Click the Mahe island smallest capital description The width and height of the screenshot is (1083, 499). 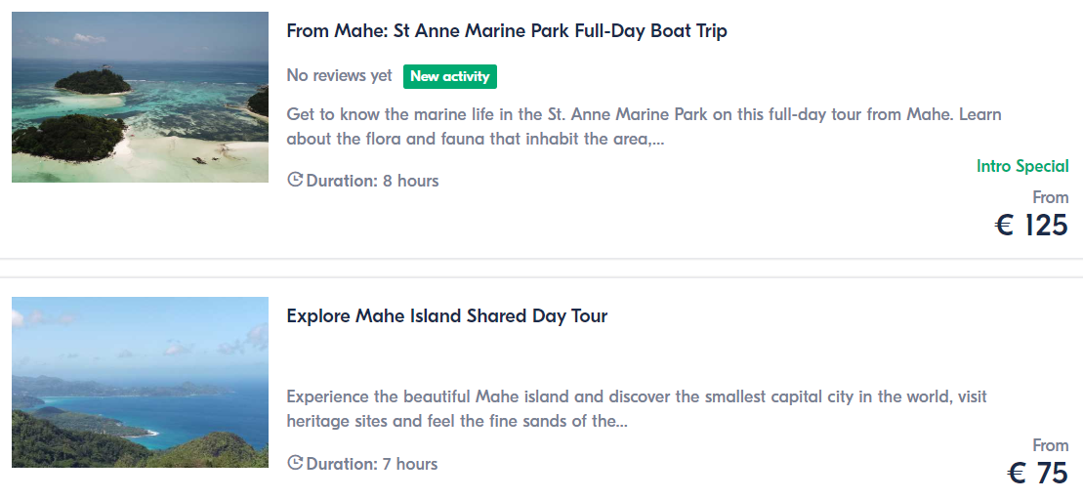click(x=636, y=409)
